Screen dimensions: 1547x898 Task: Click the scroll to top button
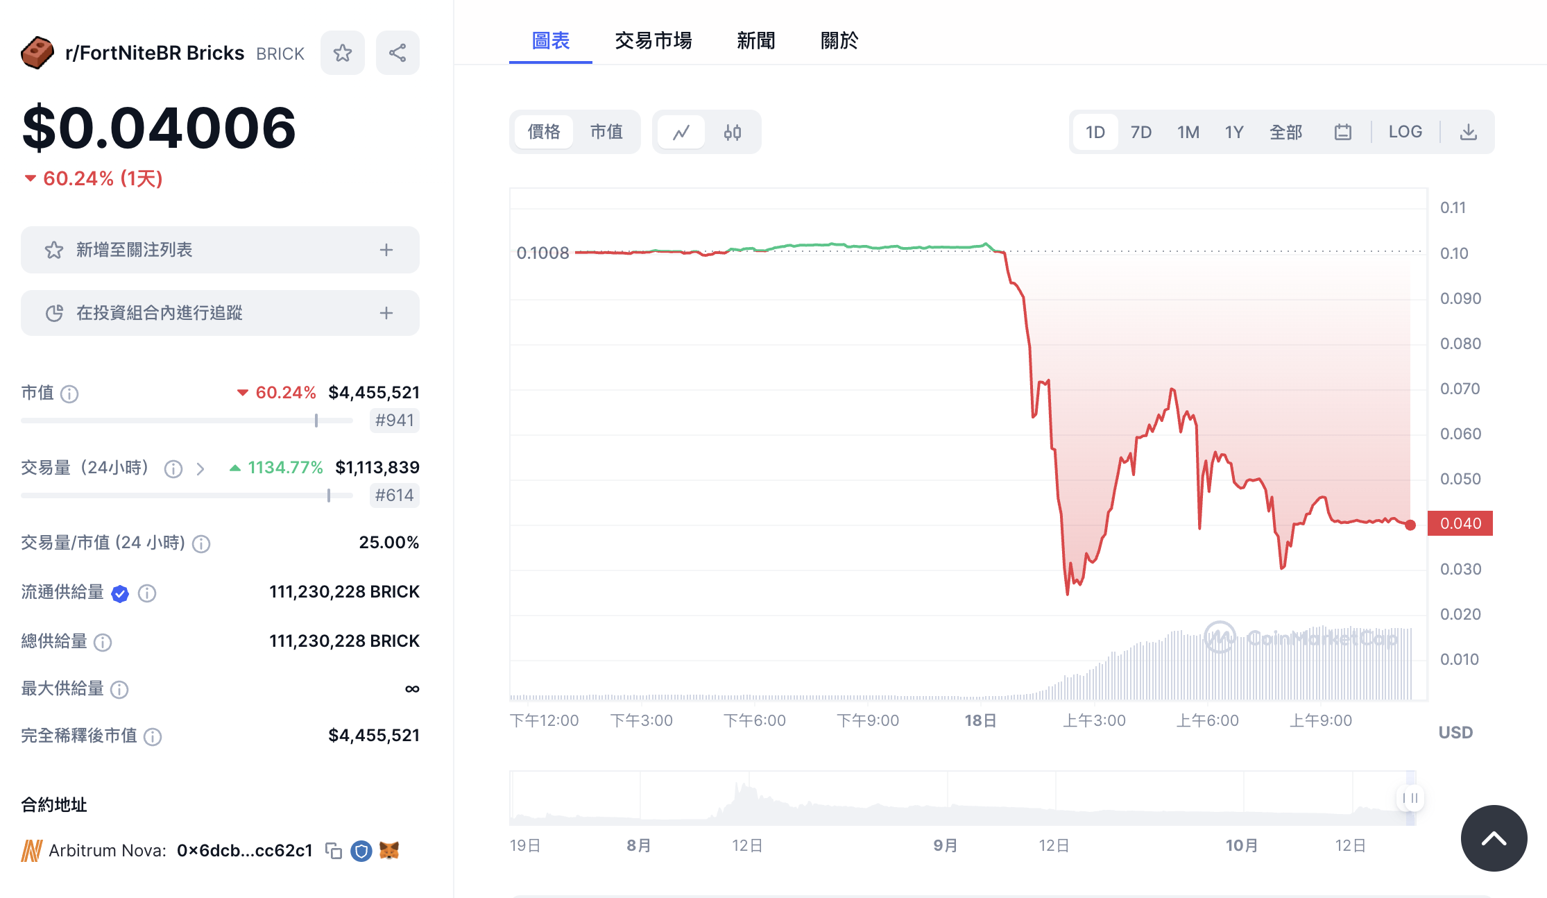tap(1494, 838)
